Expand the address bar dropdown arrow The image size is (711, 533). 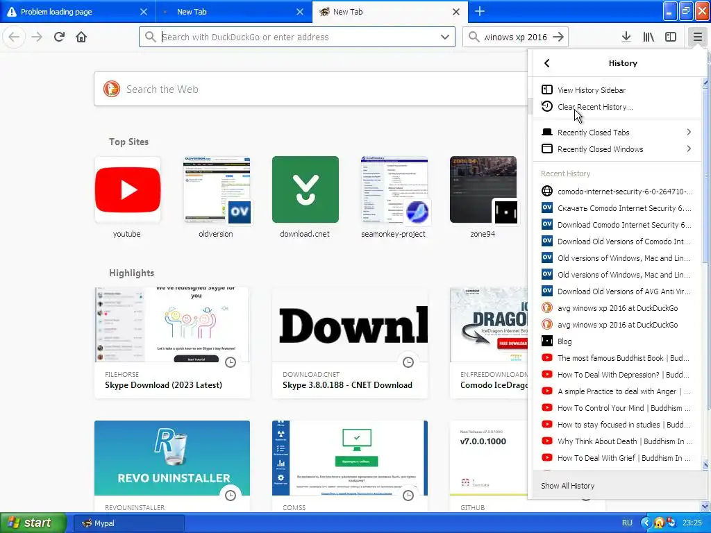pos(445,37)
